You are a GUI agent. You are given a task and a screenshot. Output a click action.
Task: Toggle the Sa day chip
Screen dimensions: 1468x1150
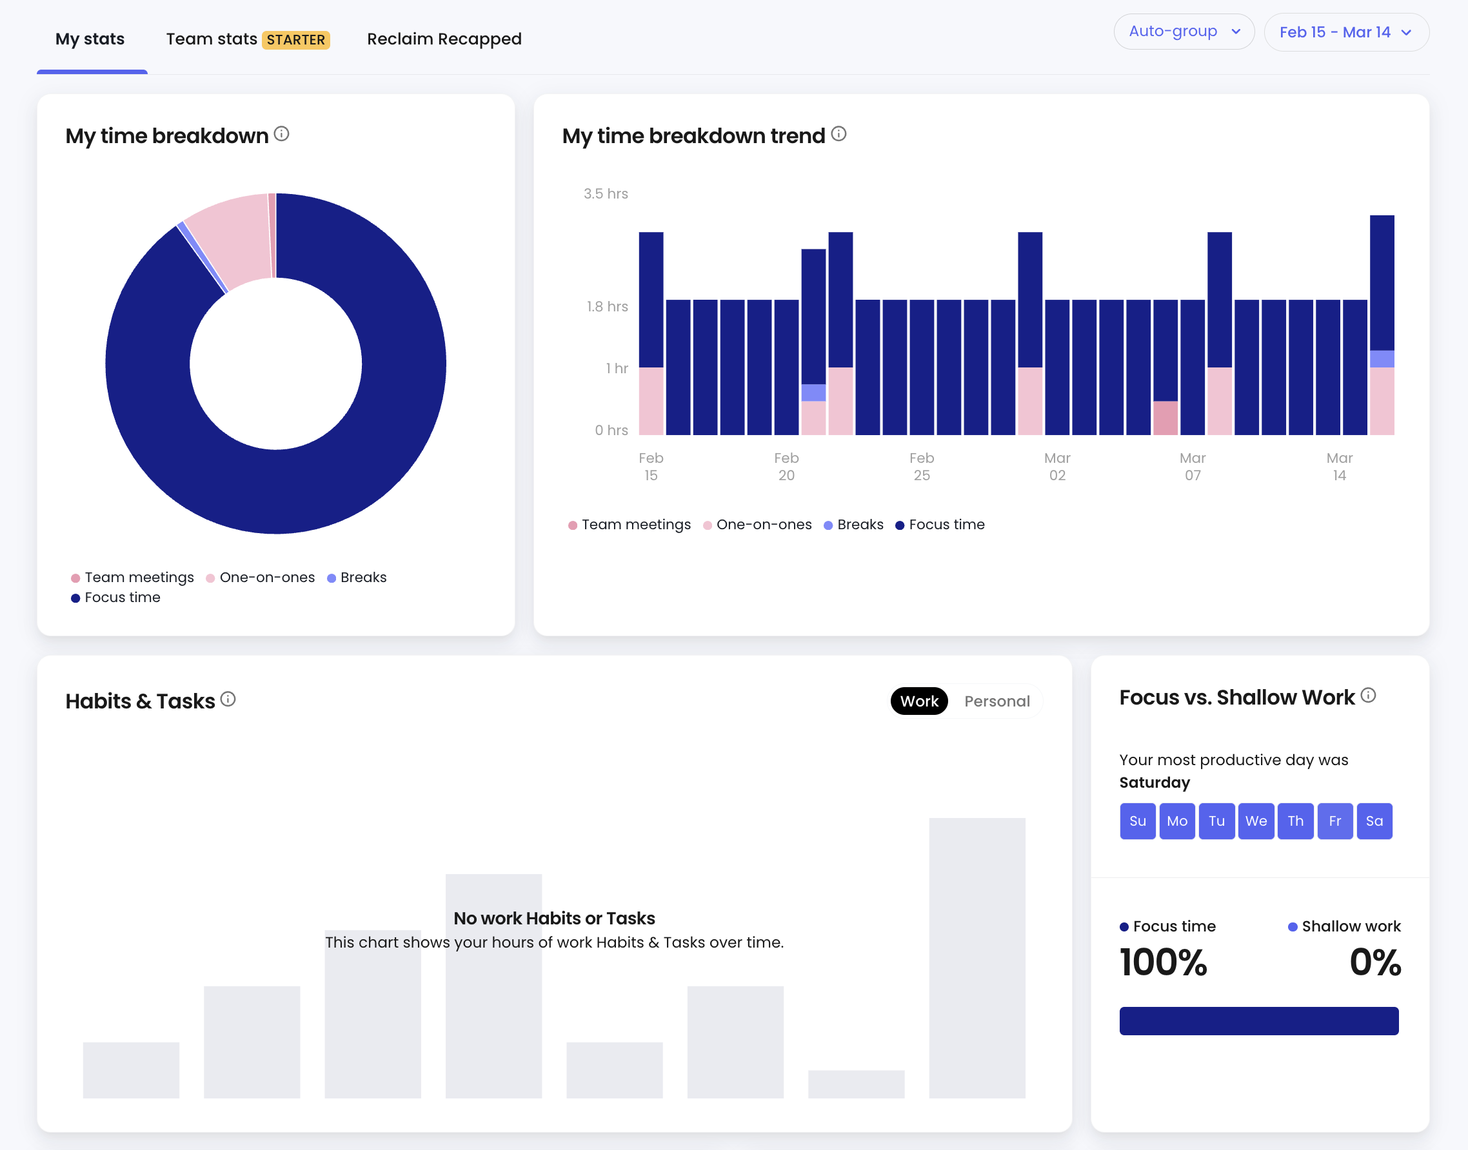click(1374, 821)
